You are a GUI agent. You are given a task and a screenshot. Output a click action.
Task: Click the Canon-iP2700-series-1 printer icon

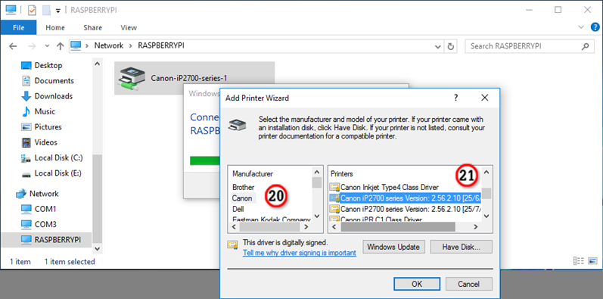[131, 78]
